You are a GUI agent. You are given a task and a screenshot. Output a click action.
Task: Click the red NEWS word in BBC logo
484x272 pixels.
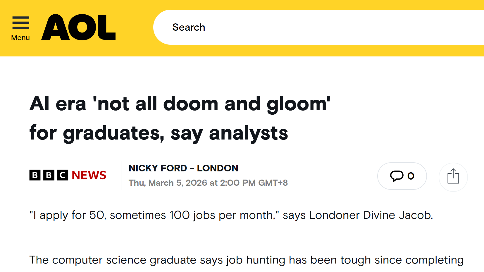click(89, 175)
